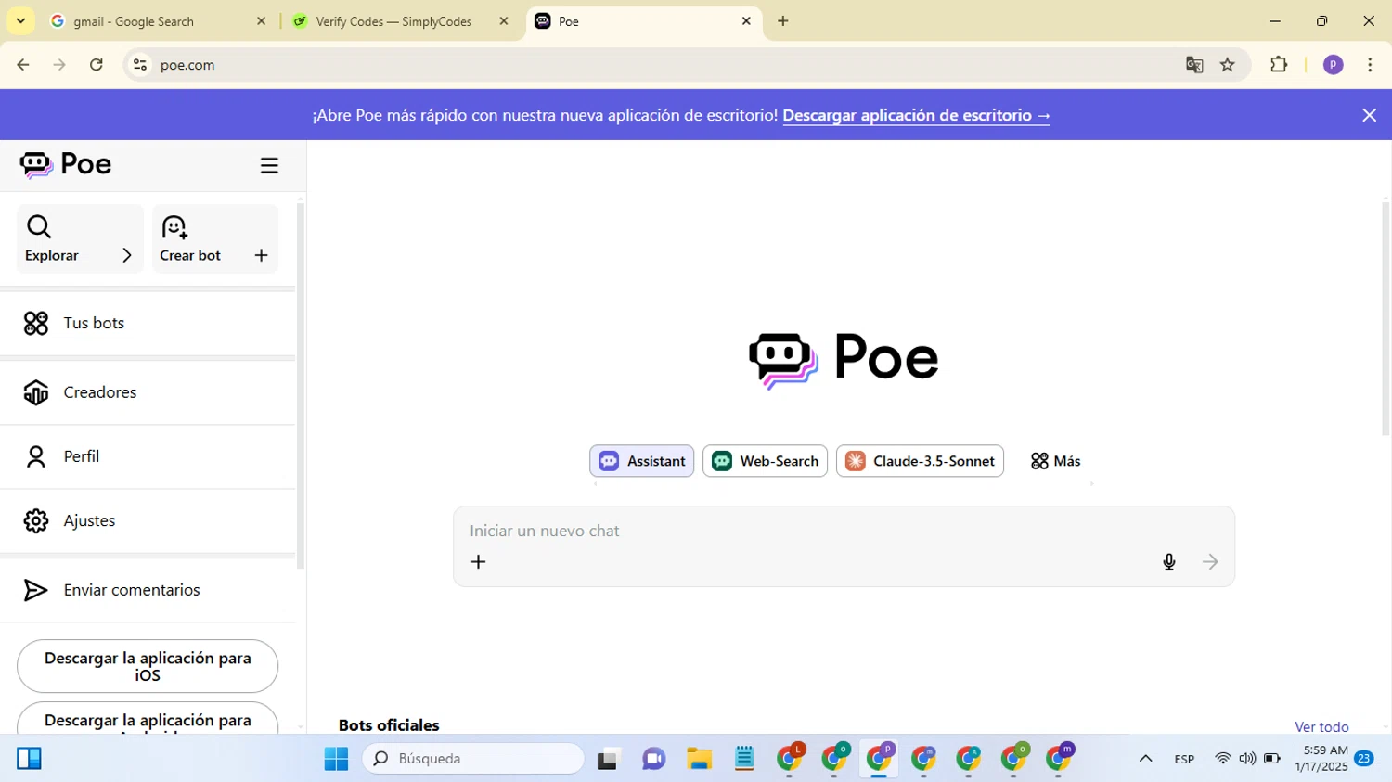
Task: Focus the Iniciar un nuevo chat field
Action: [x=844, y=531]
